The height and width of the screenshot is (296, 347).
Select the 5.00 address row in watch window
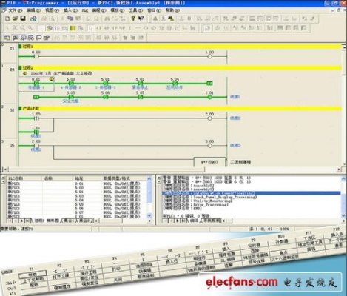(x=77, y=188)
